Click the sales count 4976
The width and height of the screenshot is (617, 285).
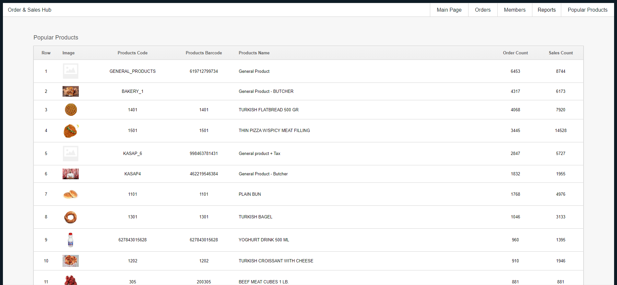pos(561,194)
